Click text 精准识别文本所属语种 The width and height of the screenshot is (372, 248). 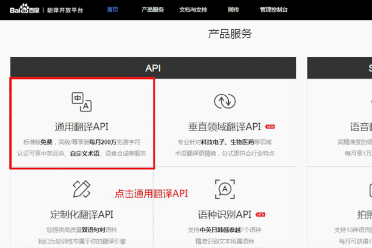click(225, 242)
